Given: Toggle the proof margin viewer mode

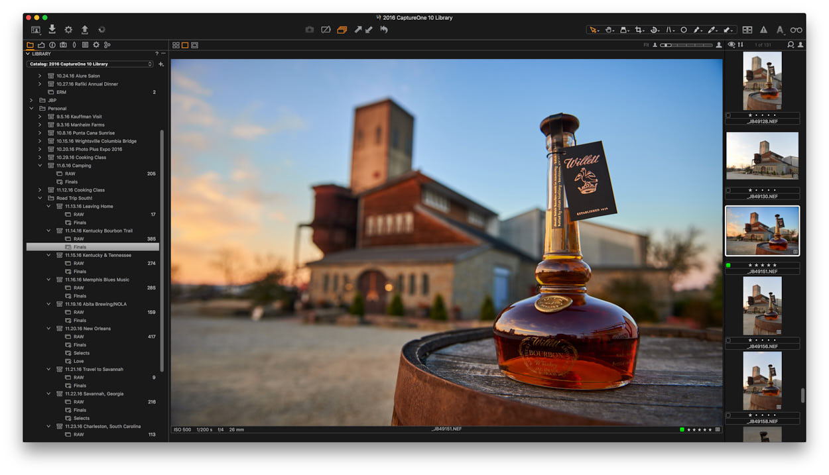Looking at the screenshot, I should pyautogui.click(x=194, y=45).
